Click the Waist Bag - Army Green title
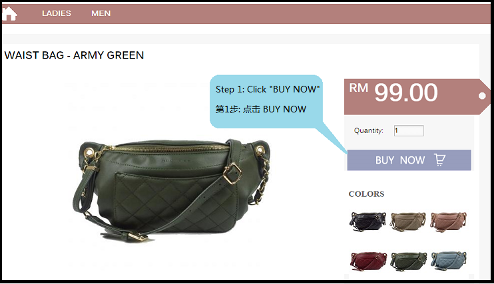The height and width of the screenshot is (284, 494). point(74,55)
